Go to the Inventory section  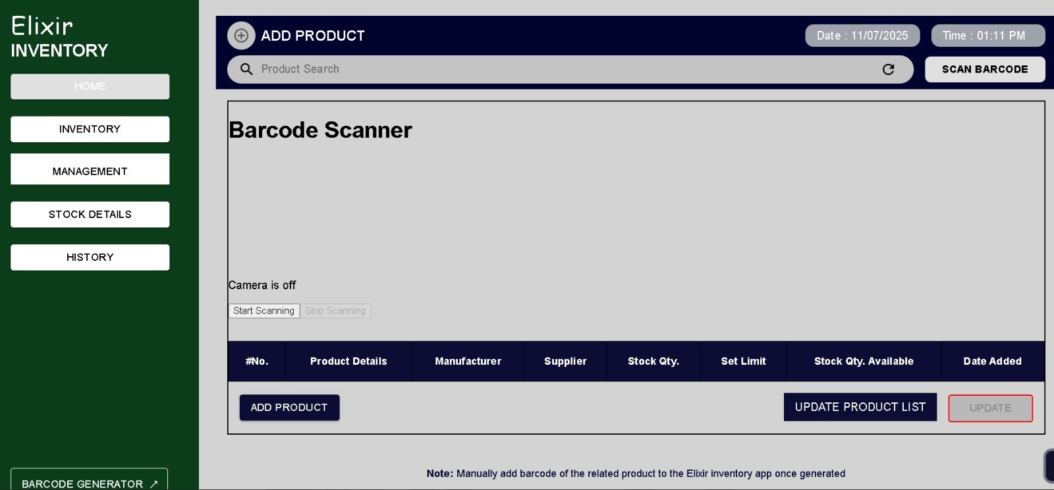(90, 129)
